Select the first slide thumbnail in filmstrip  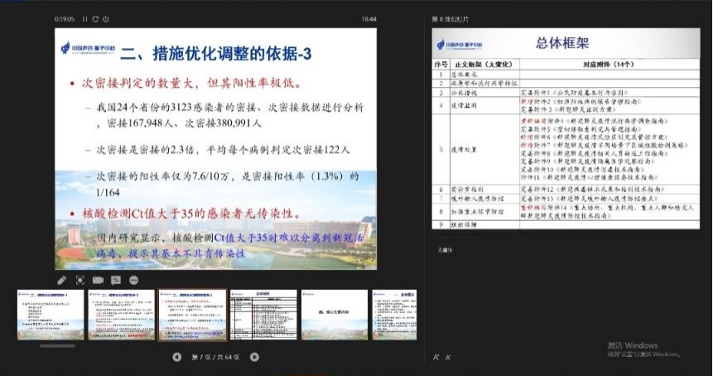51,314
